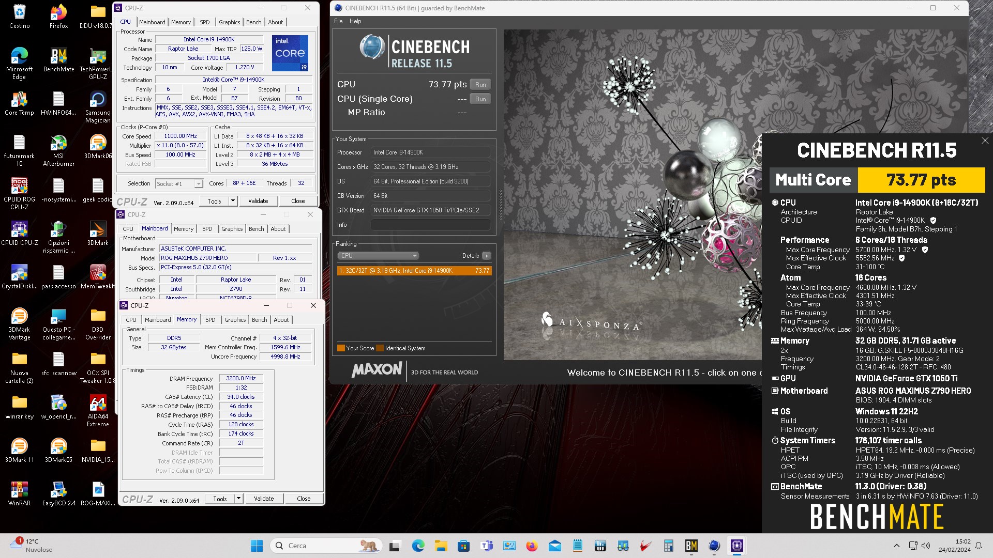Click Validate in the CPU-Z Memory window
The height and width of the screenshot is (558, 993).
click(x=264, y=499)
